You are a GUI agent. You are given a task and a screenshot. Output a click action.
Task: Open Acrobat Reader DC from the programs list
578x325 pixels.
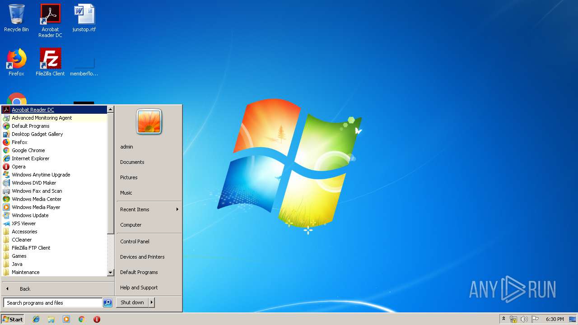coord(54,110)
